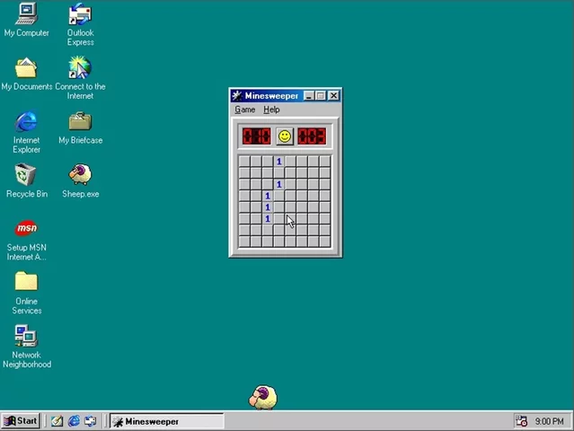Launch Internet Explorer from quick launch
The image size is (574, 431).
pos(74,421)
